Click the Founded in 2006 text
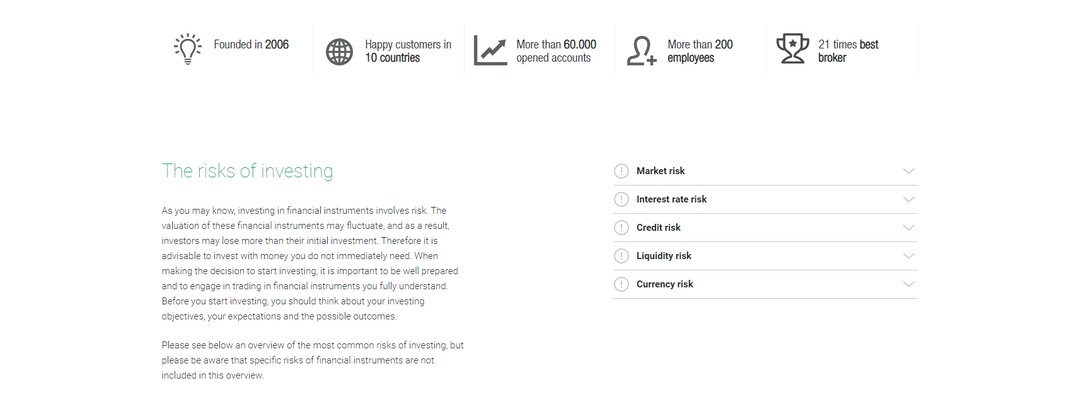This screenshot has height=410, width=1086. 251,45
